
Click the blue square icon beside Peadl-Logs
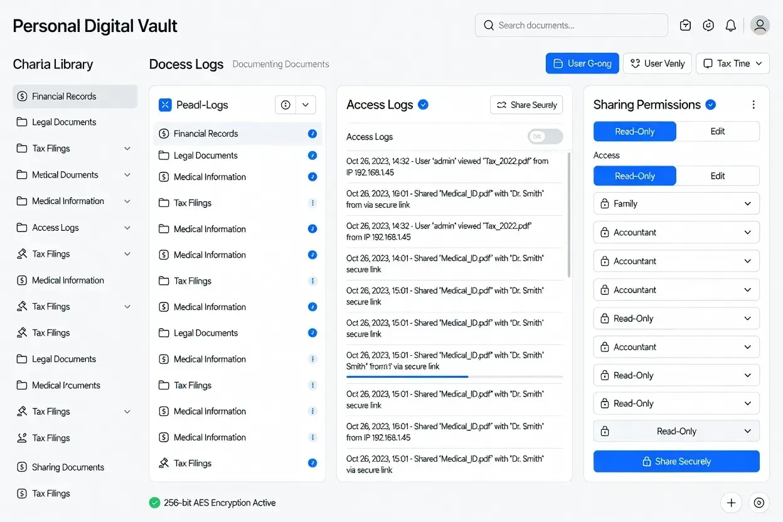[x=165, y=105]
